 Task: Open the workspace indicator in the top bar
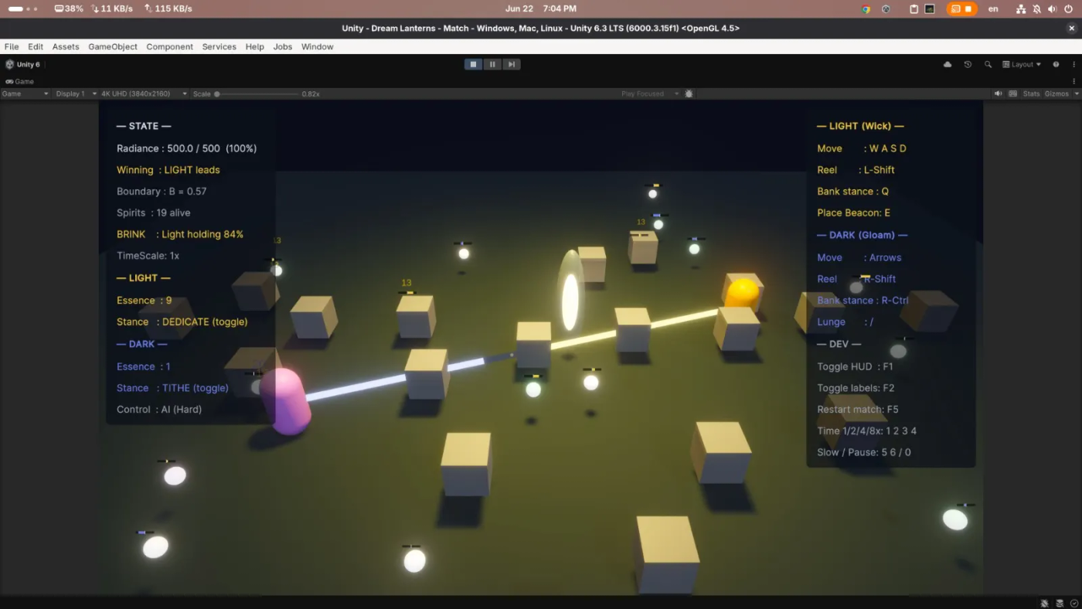click(22, 9)
